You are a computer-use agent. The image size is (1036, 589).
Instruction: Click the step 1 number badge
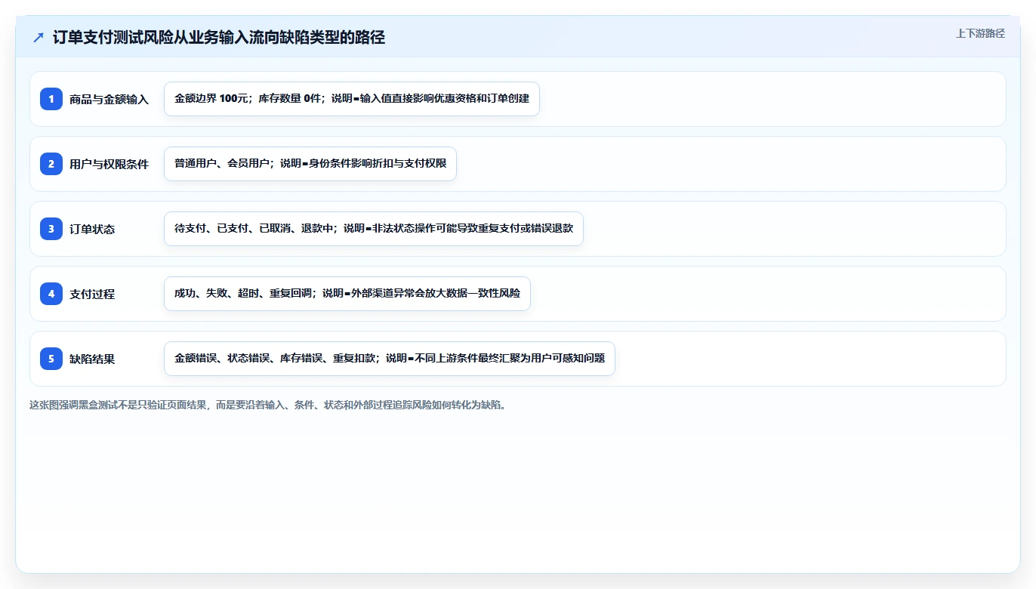coord(51,99)
